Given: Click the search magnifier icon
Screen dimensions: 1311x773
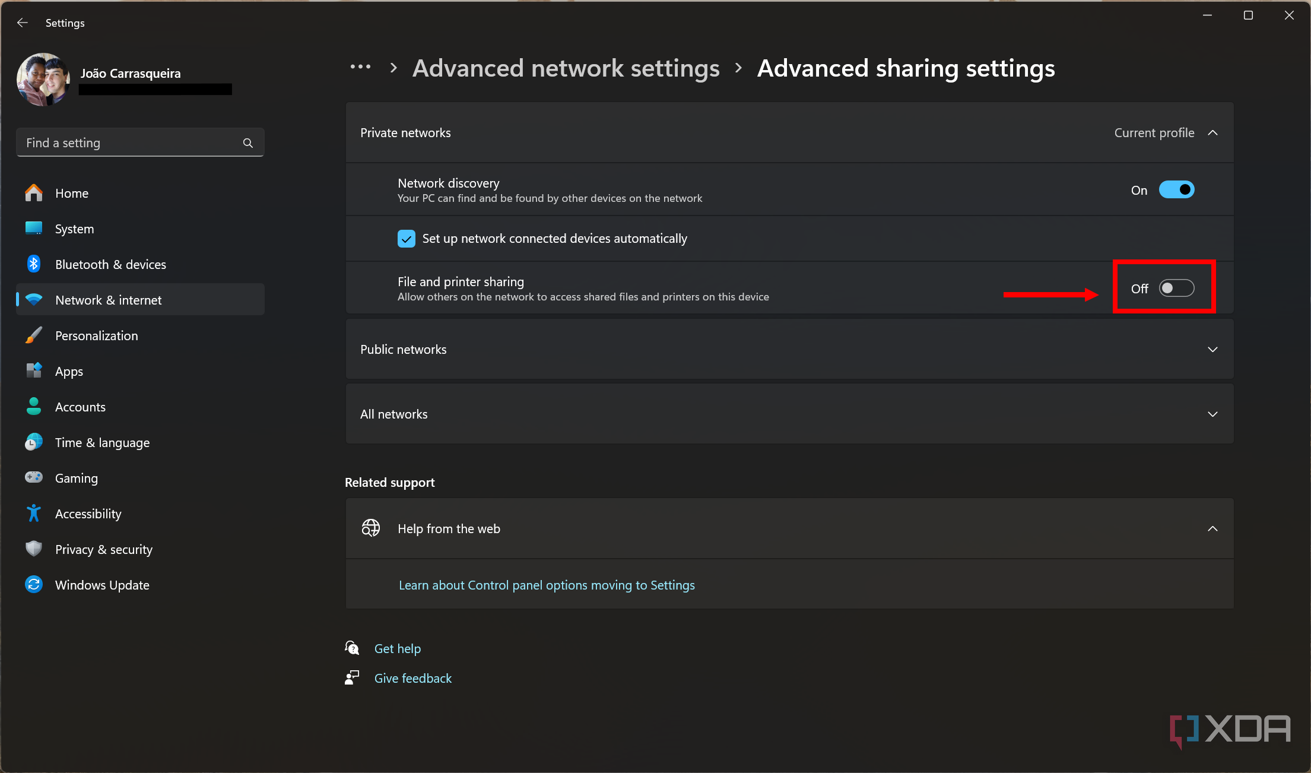Looking at the screenshot, I should [x=248, y=143].
